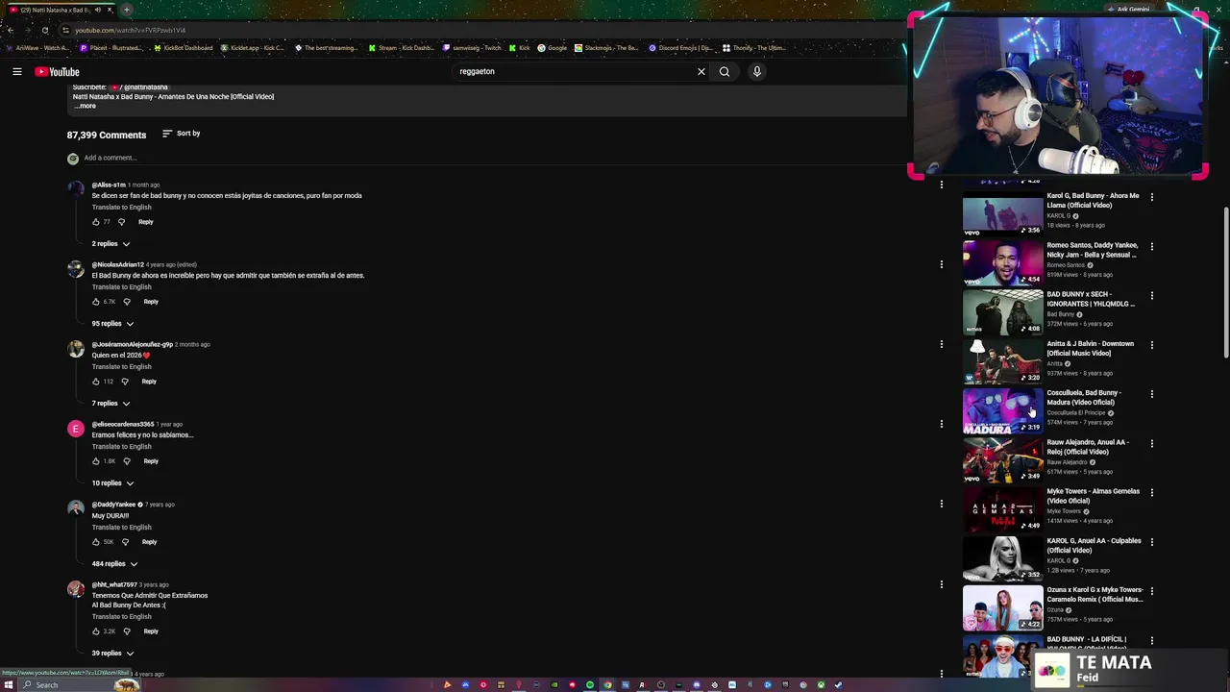Reload the page with browser refresh icon
Screen dimensions: 1230x692
coord(45,30)
